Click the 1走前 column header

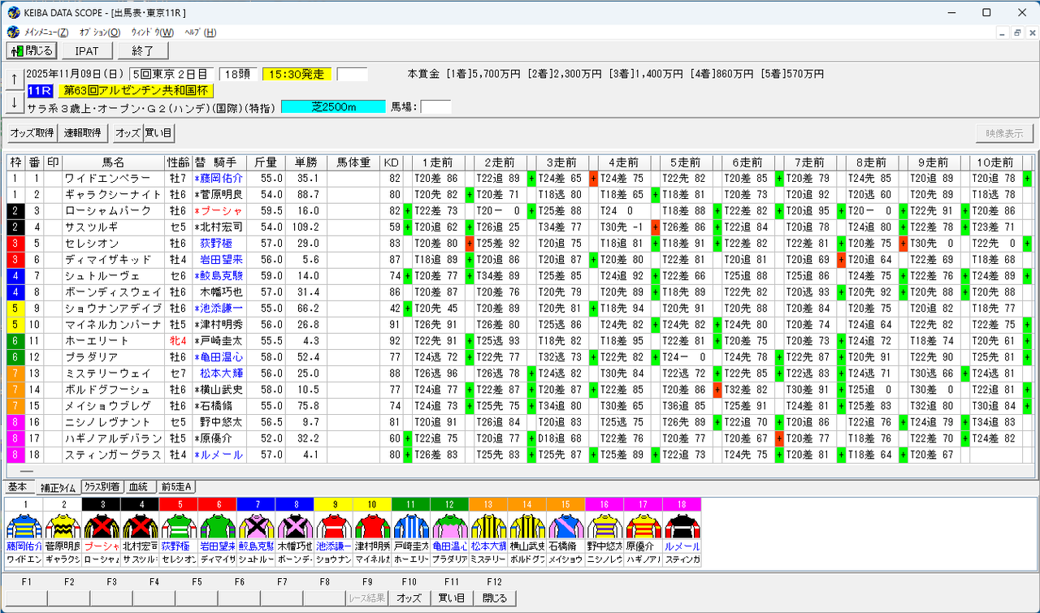coord(438,162)
